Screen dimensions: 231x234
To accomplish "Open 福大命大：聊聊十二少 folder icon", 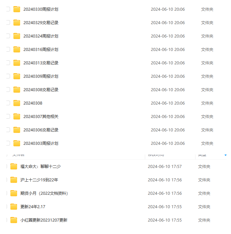I will 14,167.
